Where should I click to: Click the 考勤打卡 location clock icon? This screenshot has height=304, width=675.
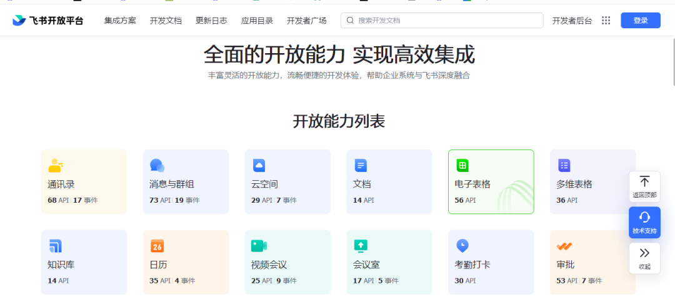[x=462, y=246]
